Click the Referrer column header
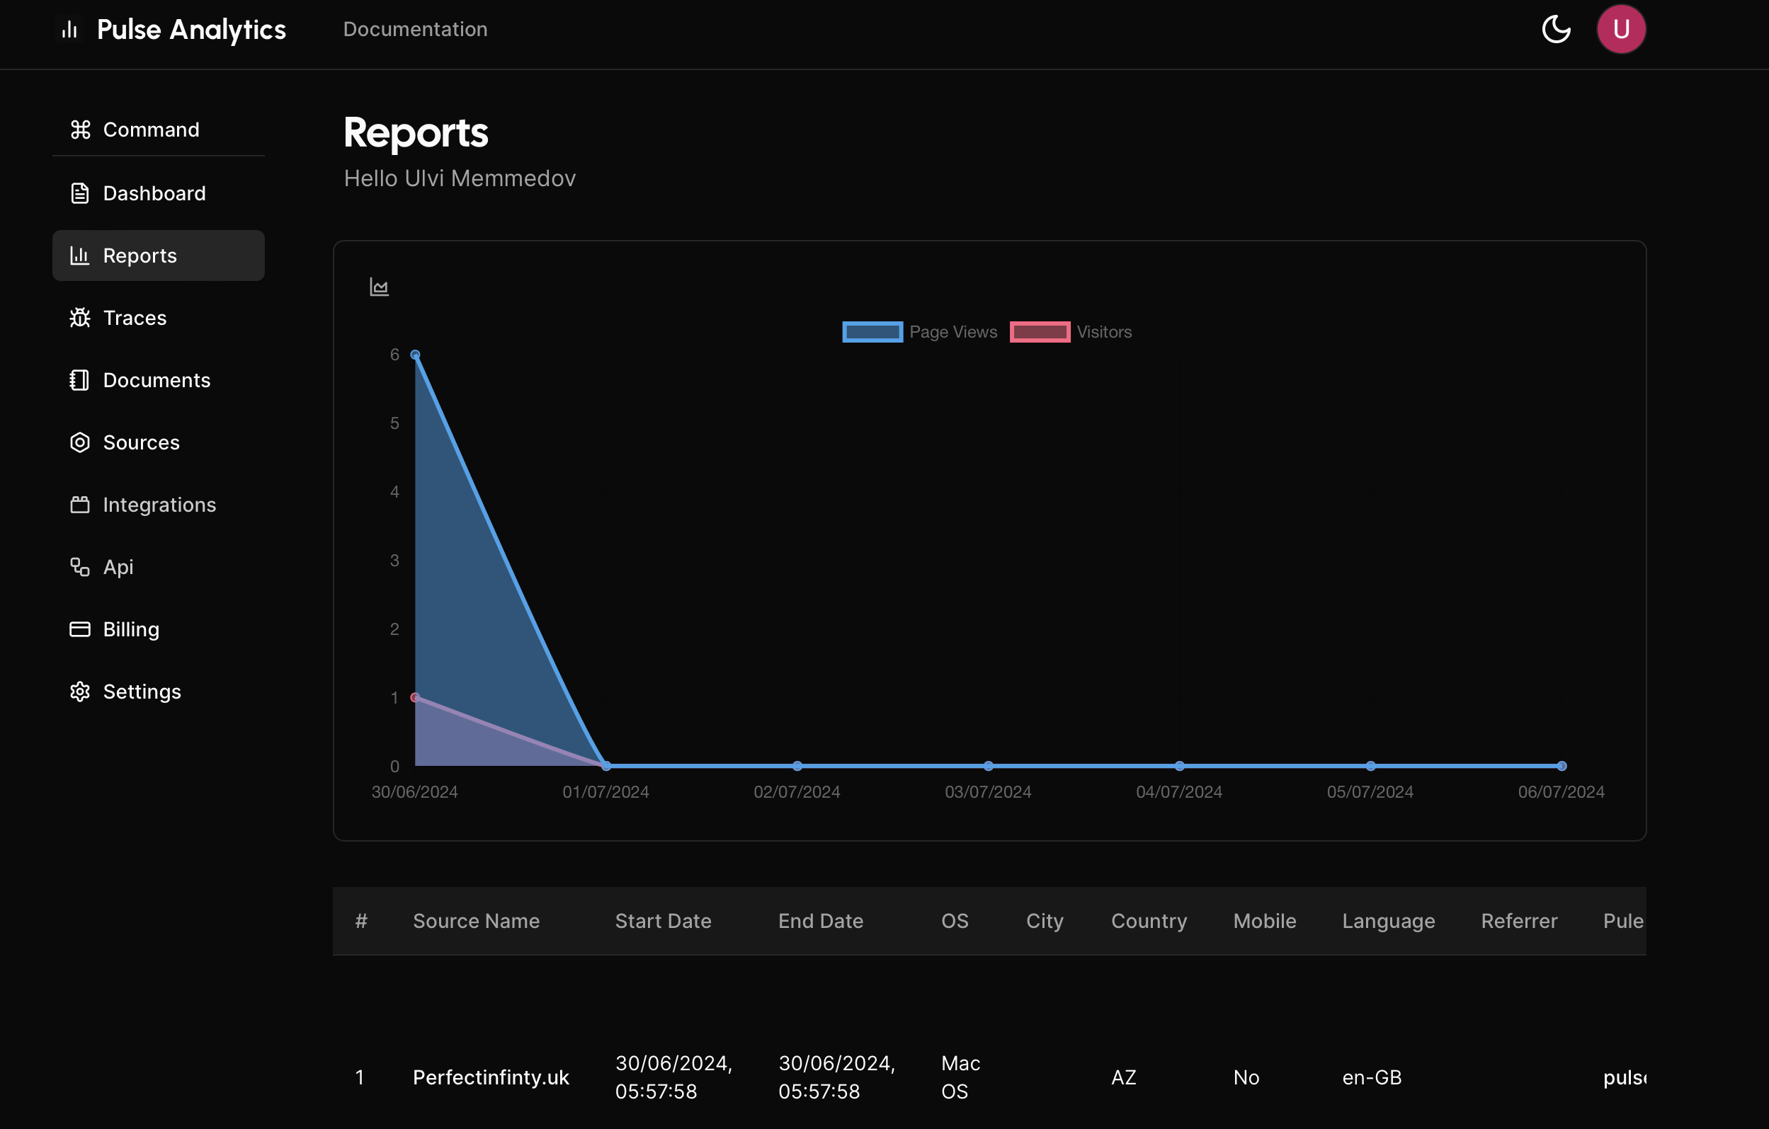 (x=1519, y=922)
